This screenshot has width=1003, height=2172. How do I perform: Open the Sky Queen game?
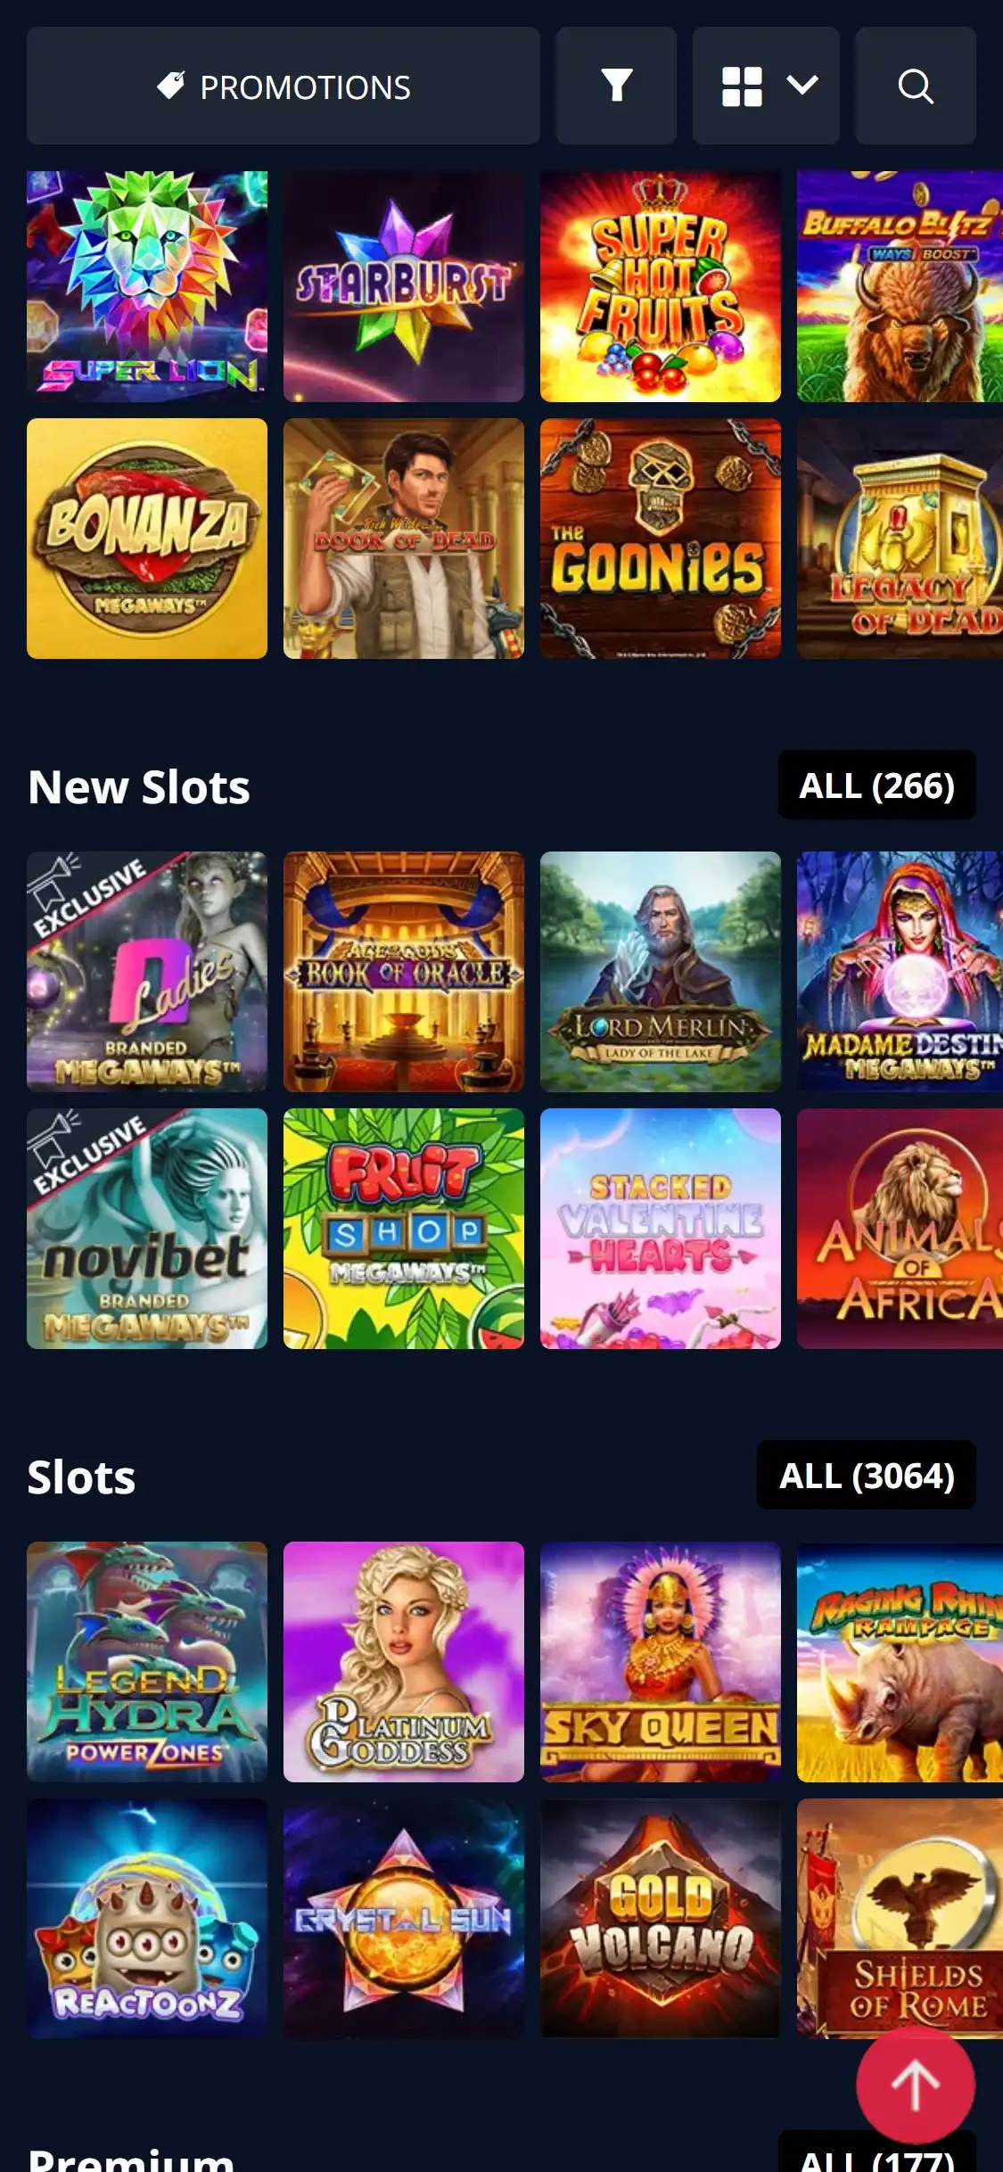(661, 1662)
